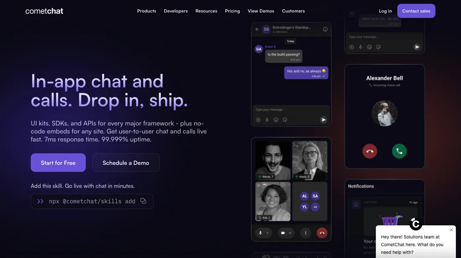461x258 pixels.
Task: Expand camera options chevron in call
Action: pyautogui.click(x=290, y=233)
